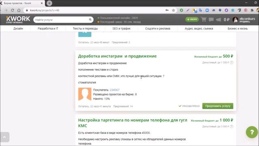Open the 'Аудио, видео, съемка' category

click(199, 28)
